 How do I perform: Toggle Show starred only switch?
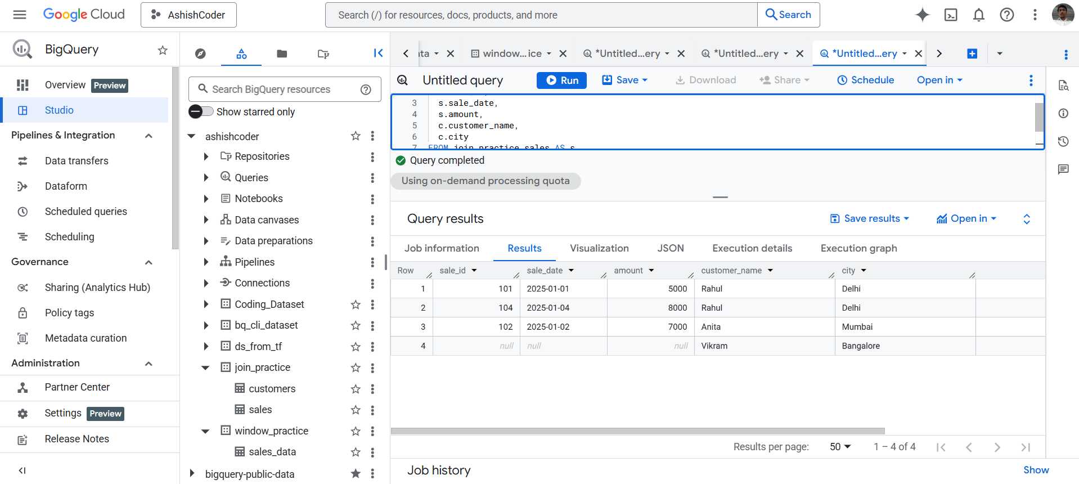click(x=201, y=111)
